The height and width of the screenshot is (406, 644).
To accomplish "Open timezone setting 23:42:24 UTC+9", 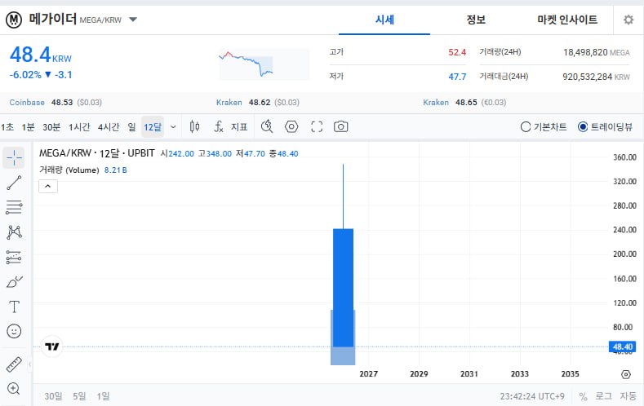I will point(532,396).
